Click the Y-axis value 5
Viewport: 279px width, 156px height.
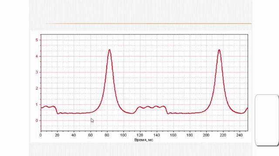pyautogui.click(x=37, y=40)
